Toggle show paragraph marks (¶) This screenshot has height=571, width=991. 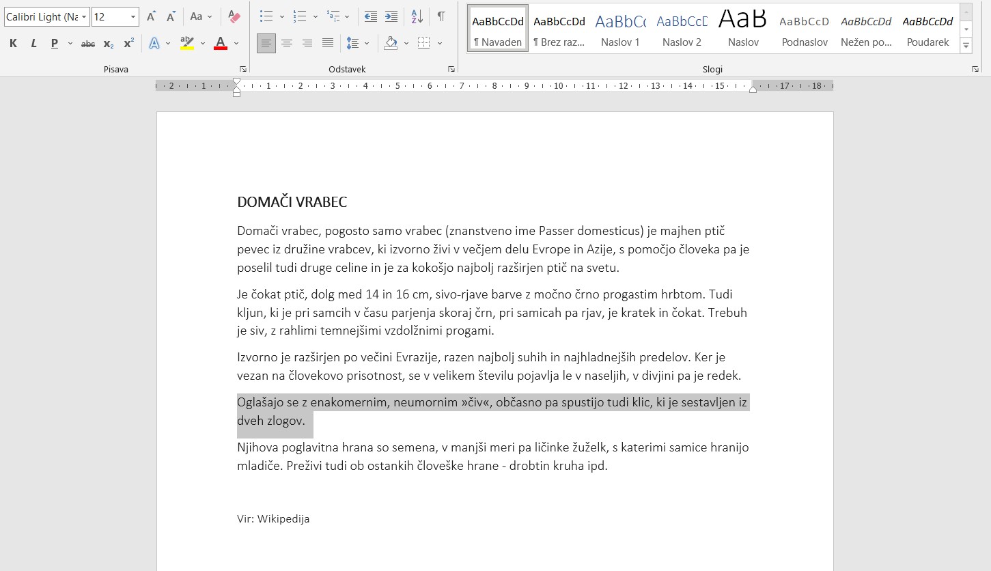coord(441,16)
